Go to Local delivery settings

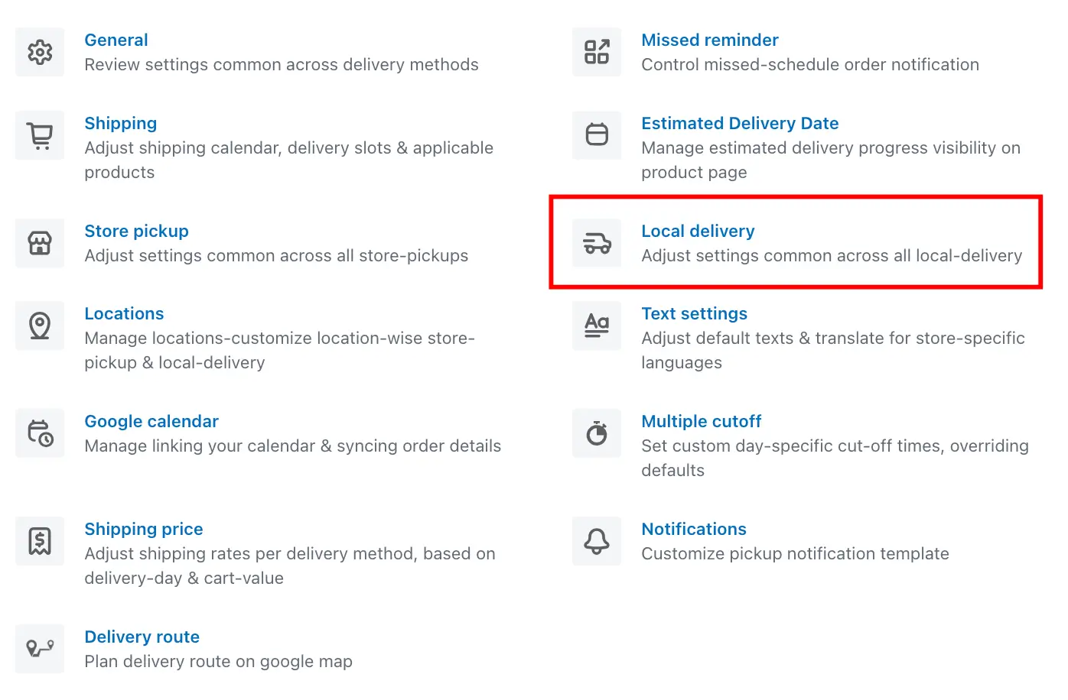click(698, 231)
